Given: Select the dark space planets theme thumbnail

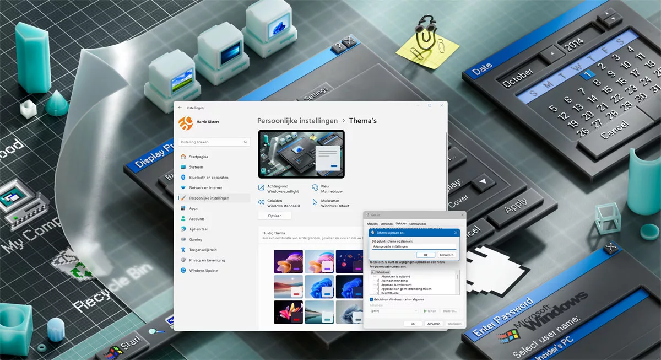Looking at the screenshot, I should pyautogui.click(x=349, y=261).
